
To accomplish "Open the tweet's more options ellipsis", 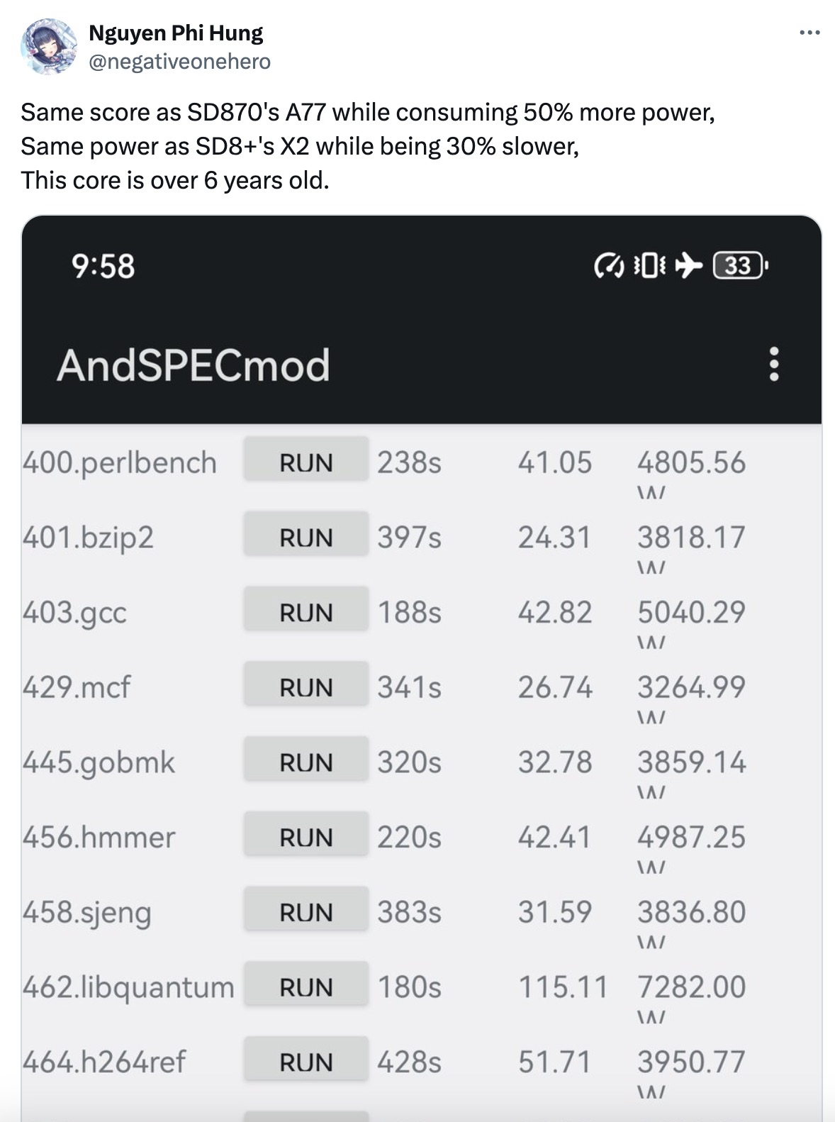I will tap(809, 33).
